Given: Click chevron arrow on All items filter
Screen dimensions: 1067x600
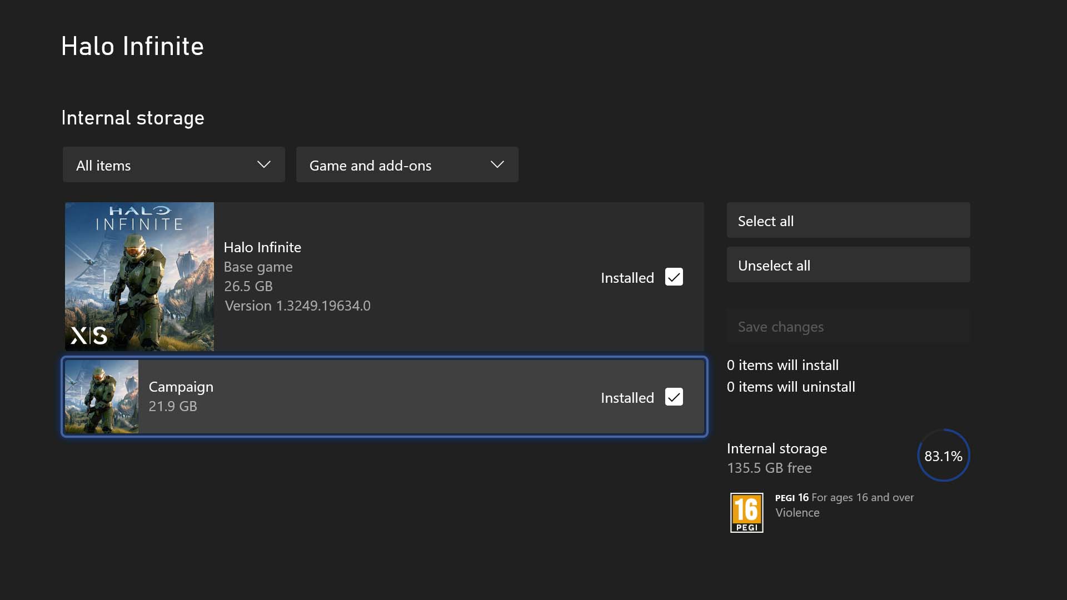Looking at the screenshot, I should (x=264, y=164).
